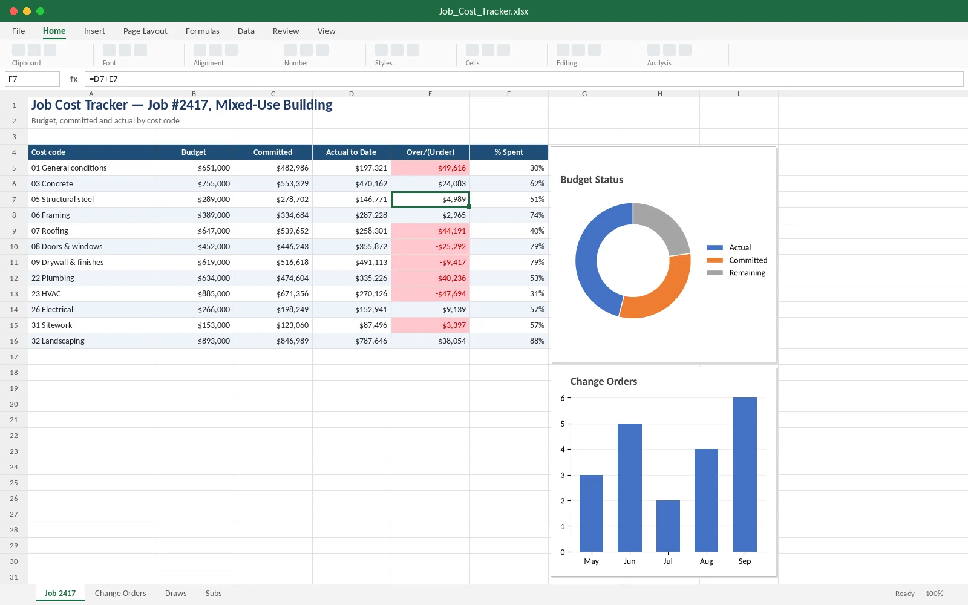Screen dimensions: 968x605
Task: Click the Actual legend entry in Budget Status
Action: click(729, 247)
